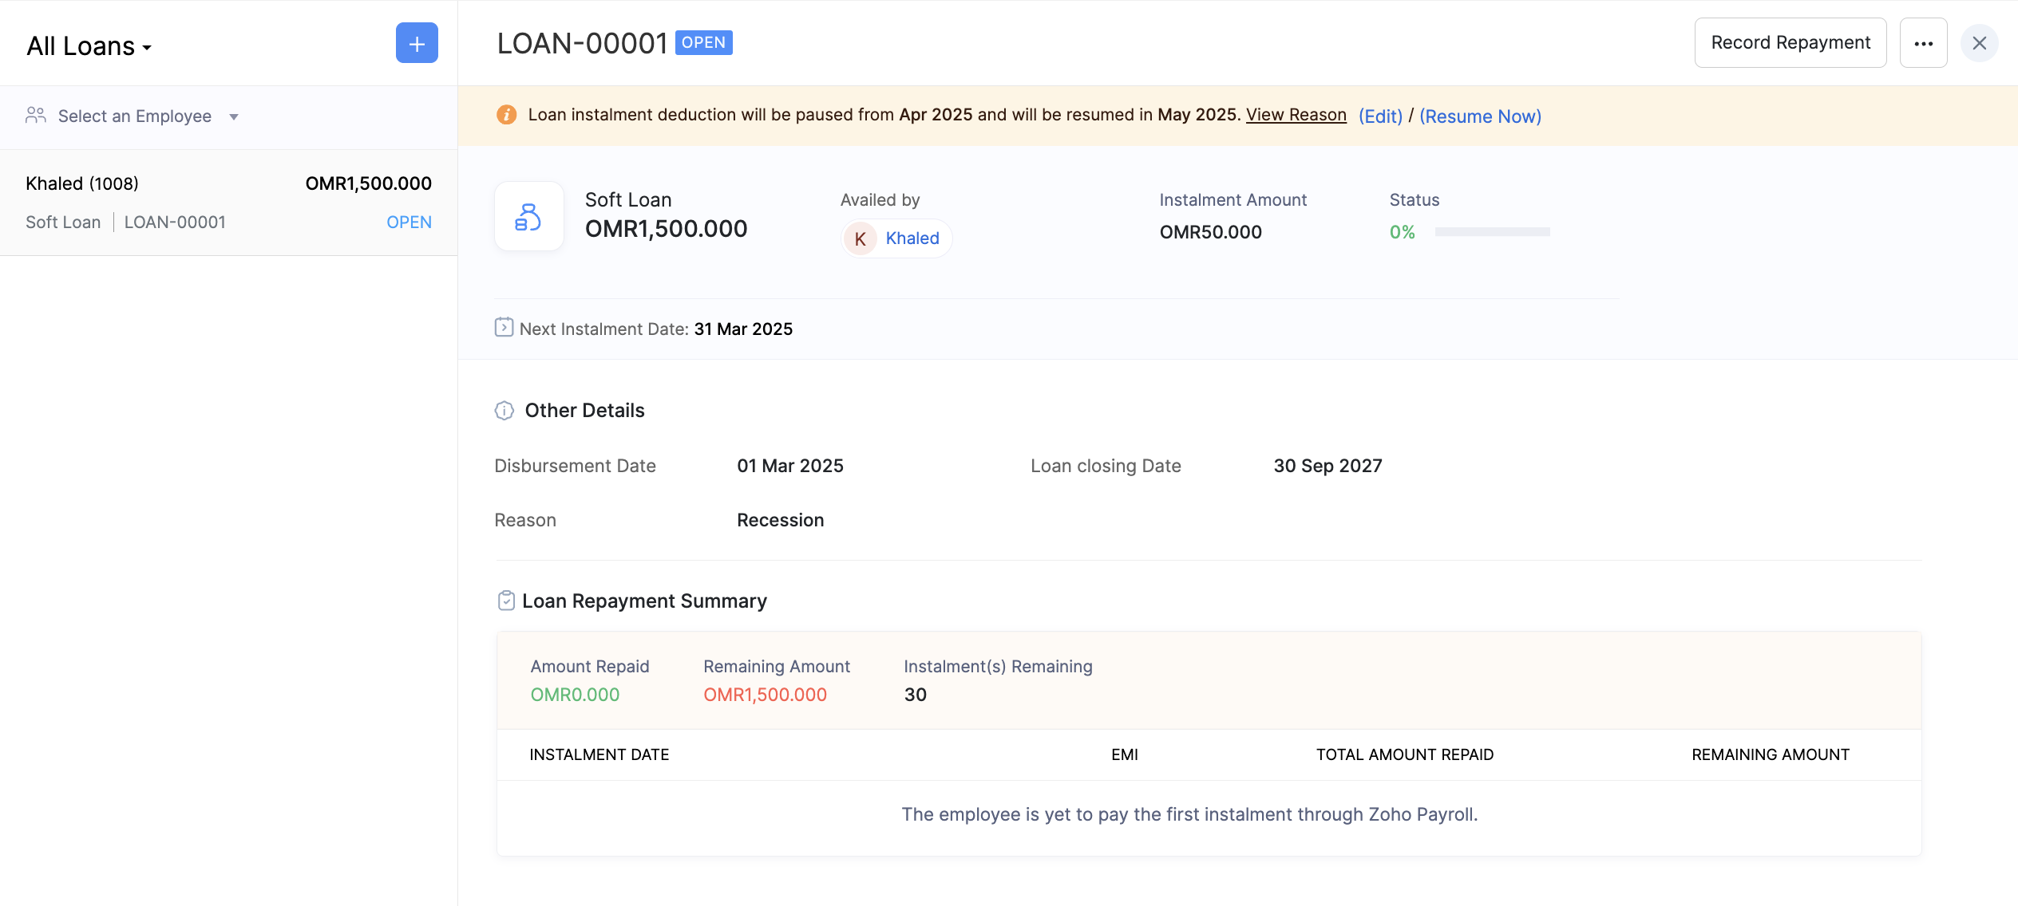Image resolution: width=2018 pixels, height=906 pixels.
Task: Click the Record Repayment button
Action: [x=1790, y=43]
